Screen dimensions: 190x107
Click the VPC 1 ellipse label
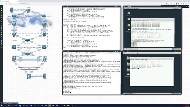point(29,68)
